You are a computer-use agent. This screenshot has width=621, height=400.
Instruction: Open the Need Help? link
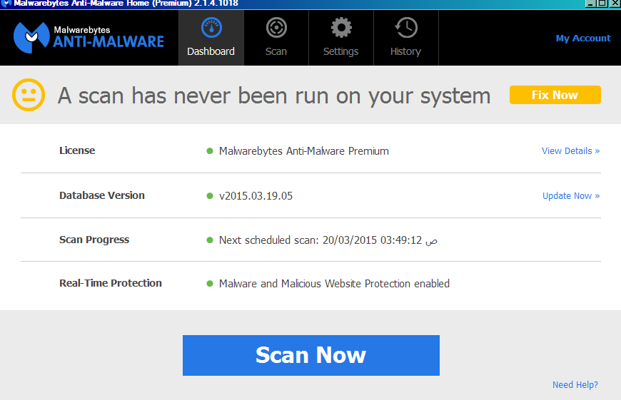tap(575, 385)
